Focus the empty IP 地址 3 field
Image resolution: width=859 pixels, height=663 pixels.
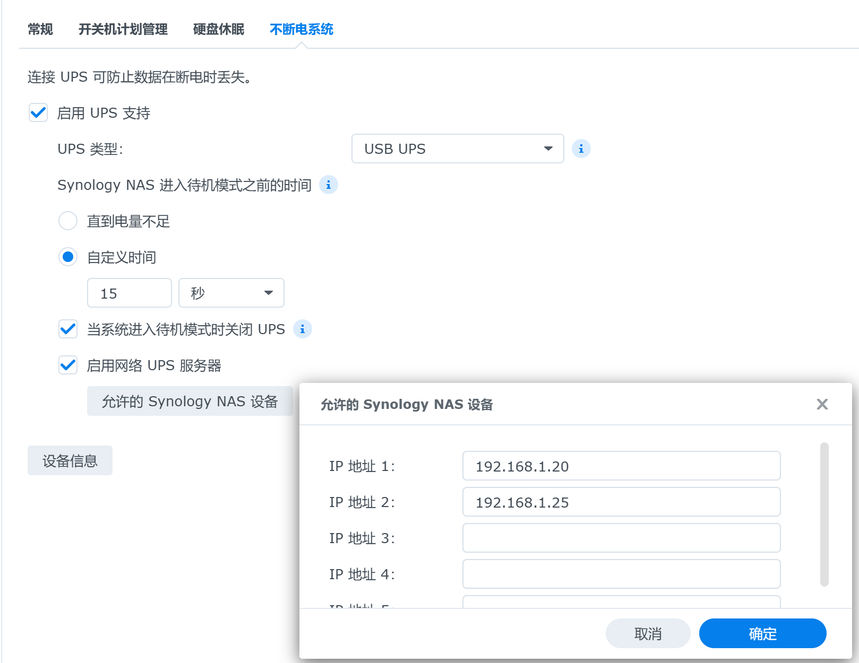(622, 538)
